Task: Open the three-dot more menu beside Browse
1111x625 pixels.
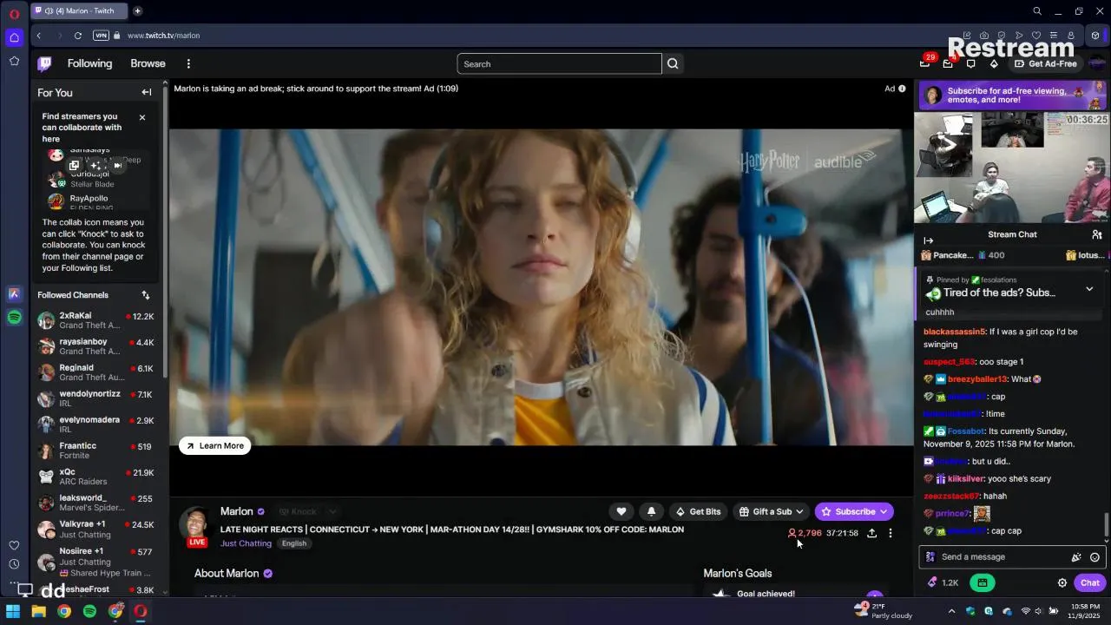Action: (x=188, y=63)
